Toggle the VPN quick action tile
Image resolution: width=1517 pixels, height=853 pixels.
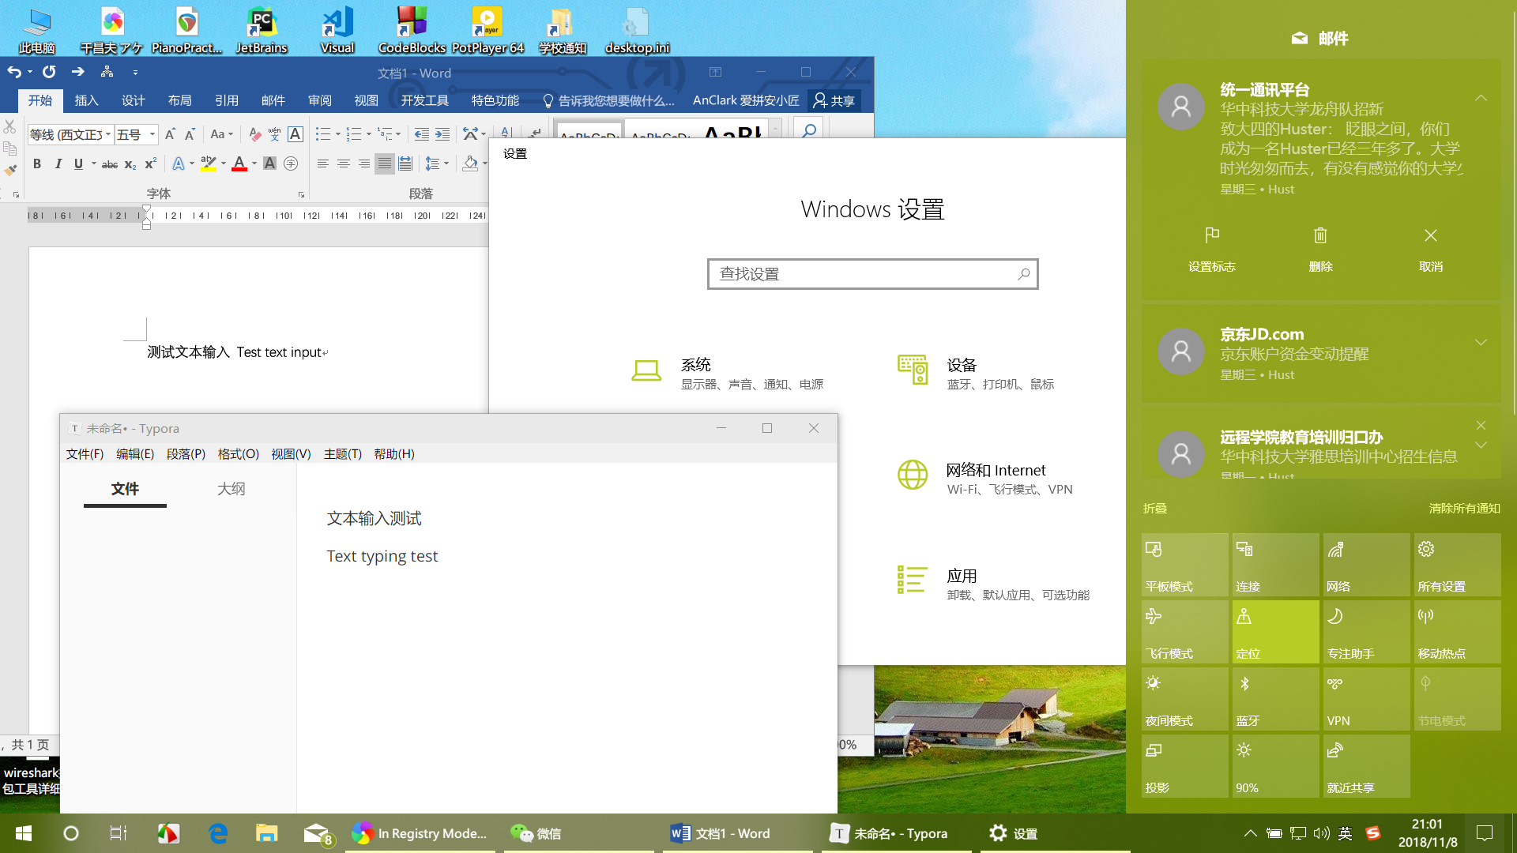click(1366, 699)
